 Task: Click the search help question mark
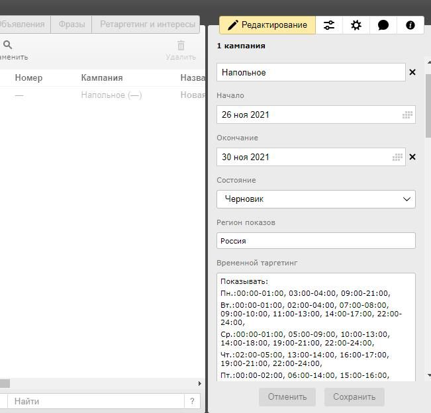tap(192, 401)
